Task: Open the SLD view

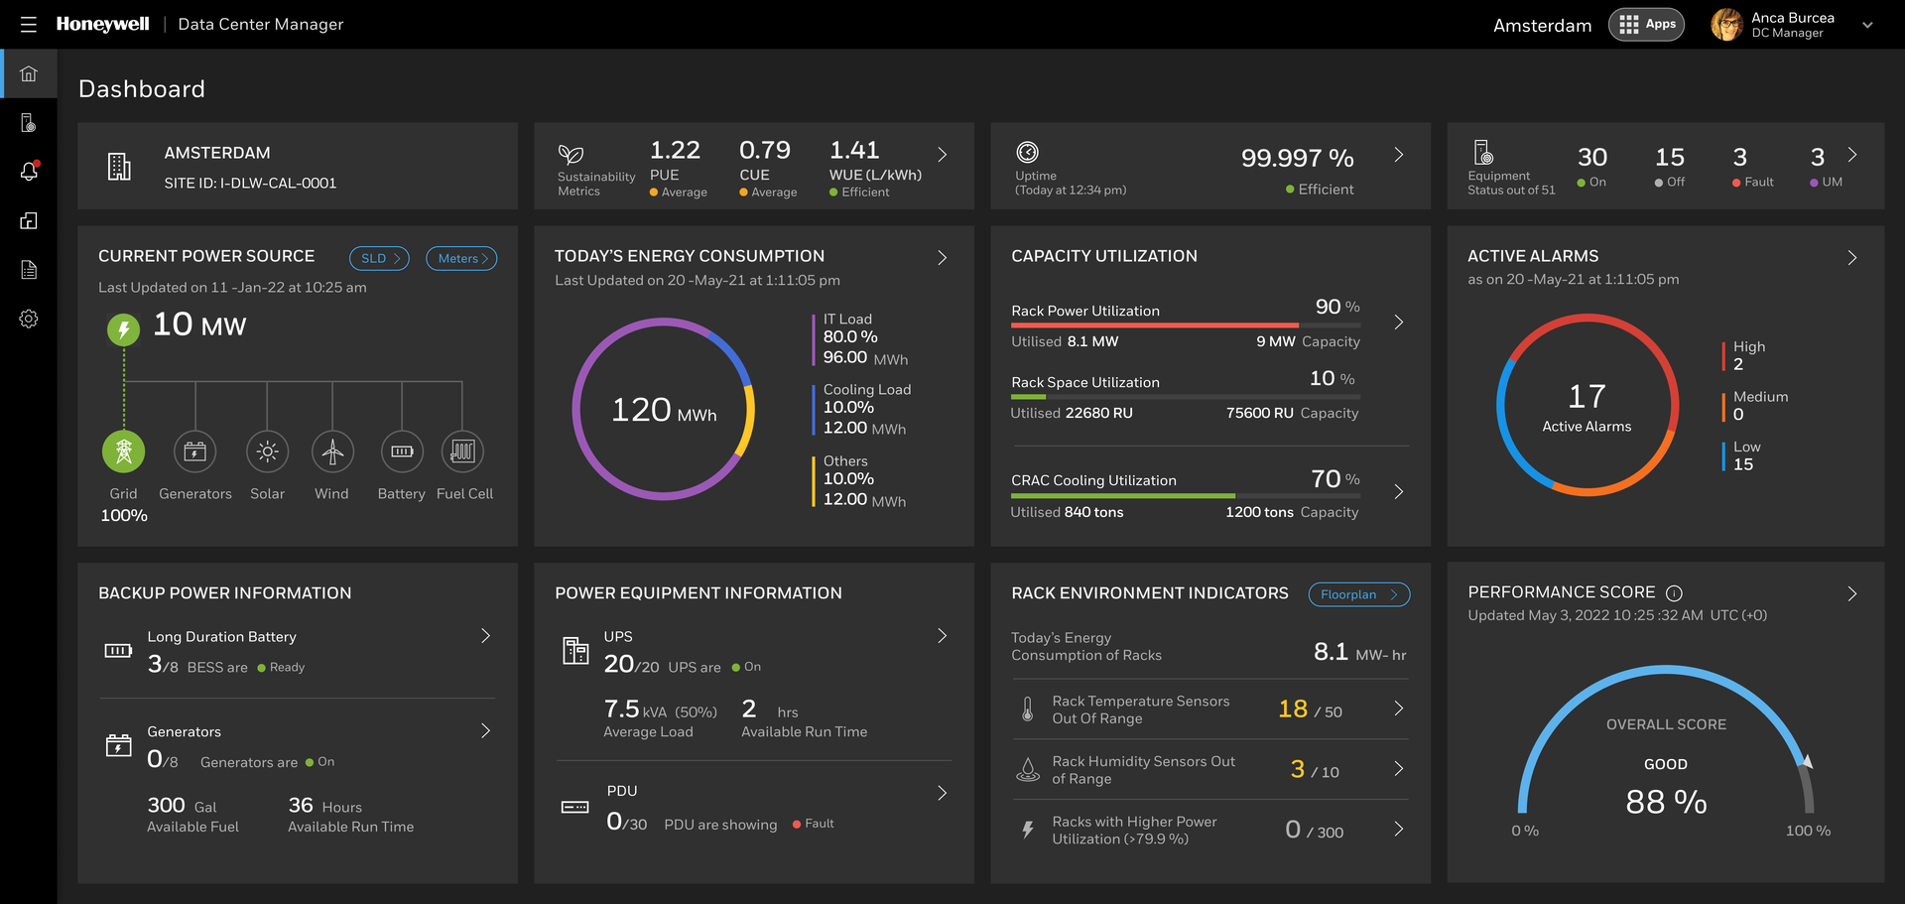Action: click(378, 258)
